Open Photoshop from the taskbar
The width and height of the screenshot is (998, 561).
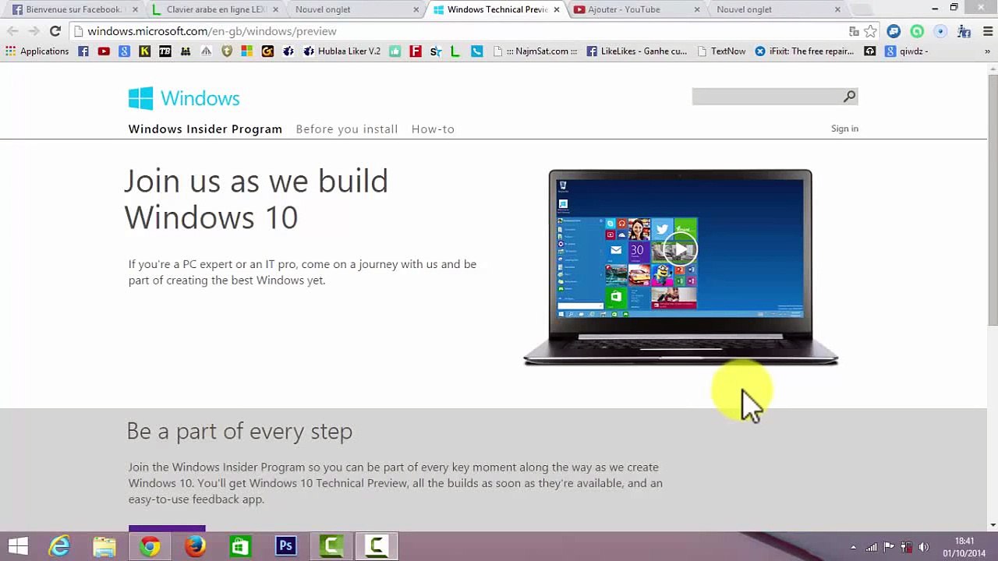pos(285,546)
